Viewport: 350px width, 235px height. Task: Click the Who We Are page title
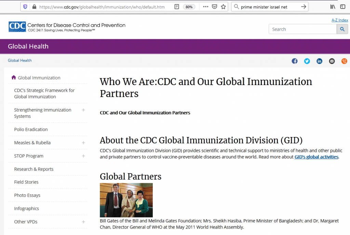(x=206, y=88)
